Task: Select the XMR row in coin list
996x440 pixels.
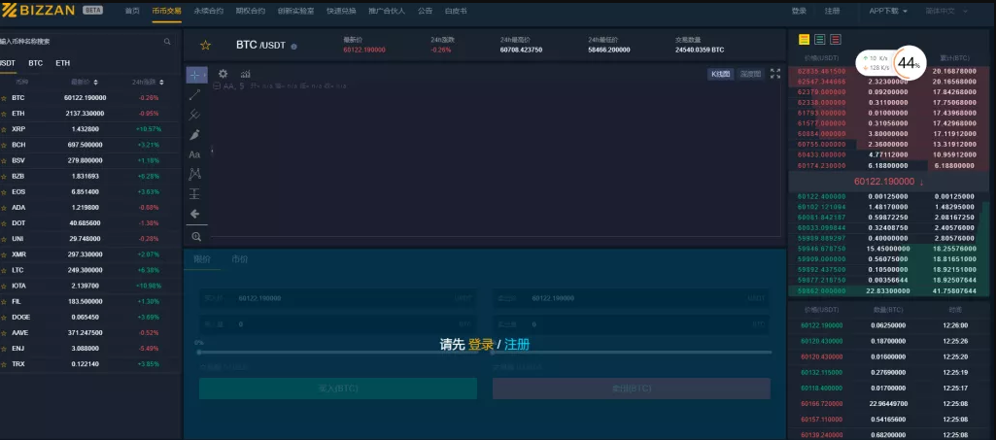Action: [x=89, y=254]
